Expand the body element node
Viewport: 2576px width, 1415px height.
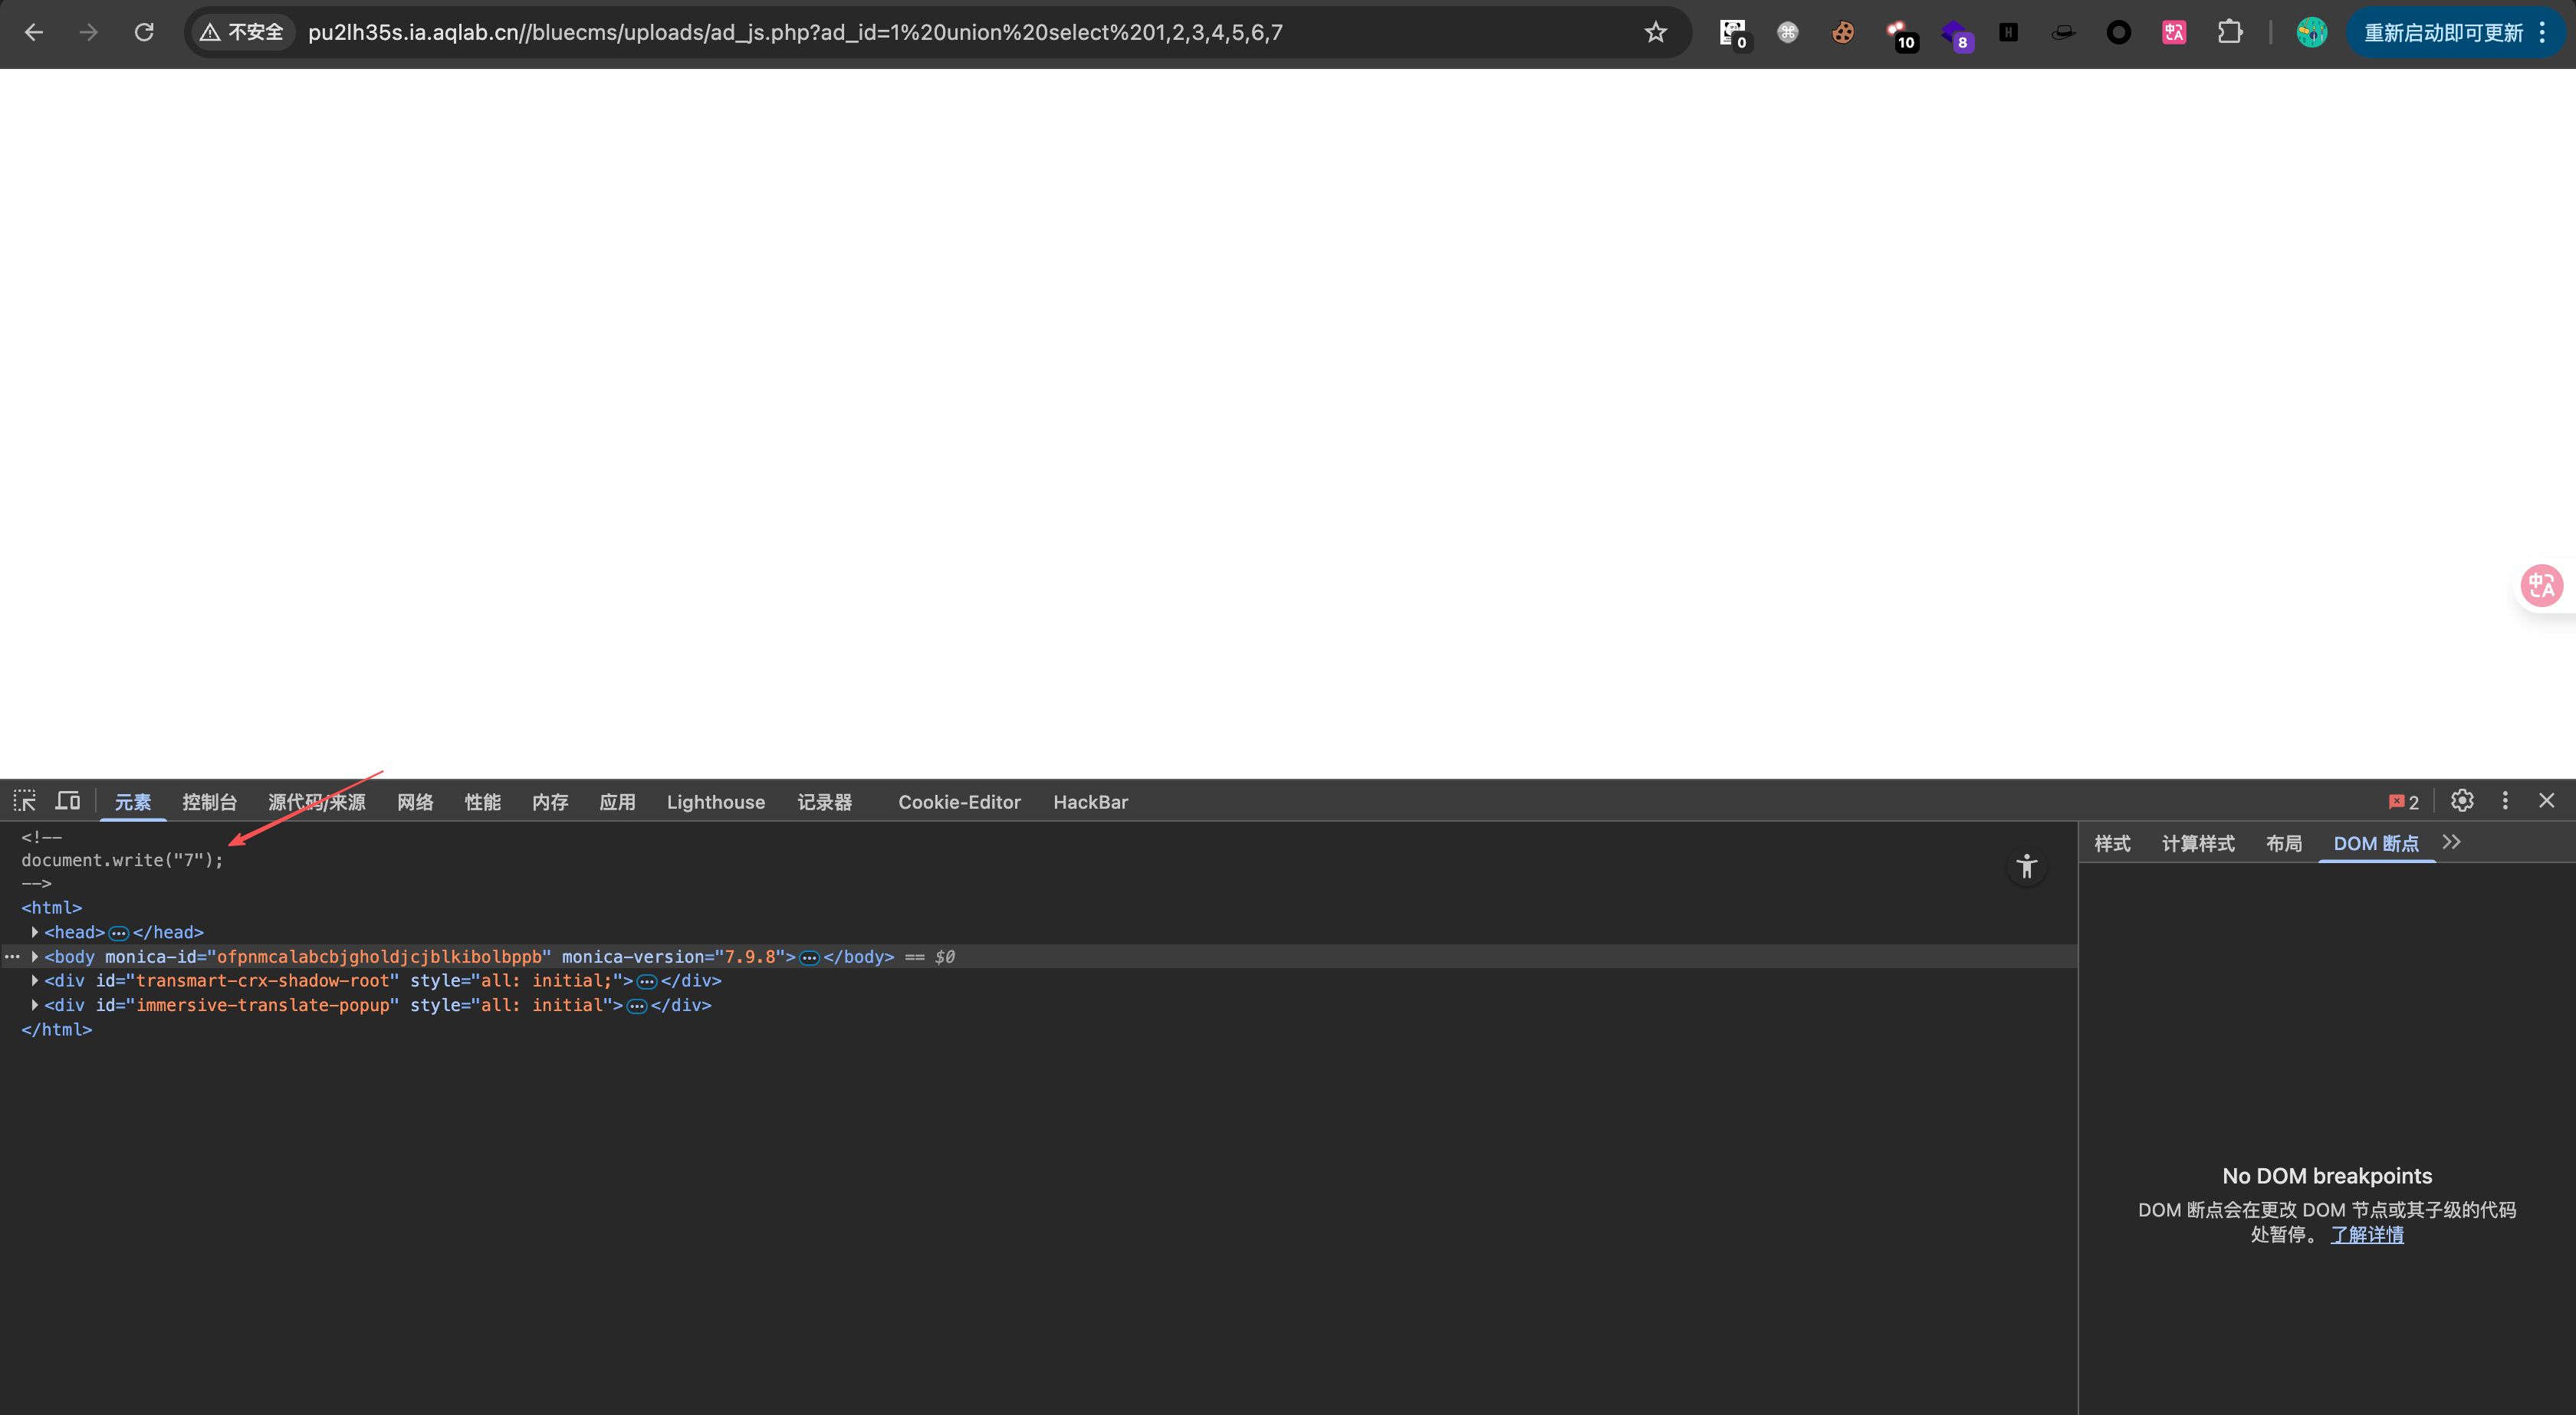(x=35, y=957)
